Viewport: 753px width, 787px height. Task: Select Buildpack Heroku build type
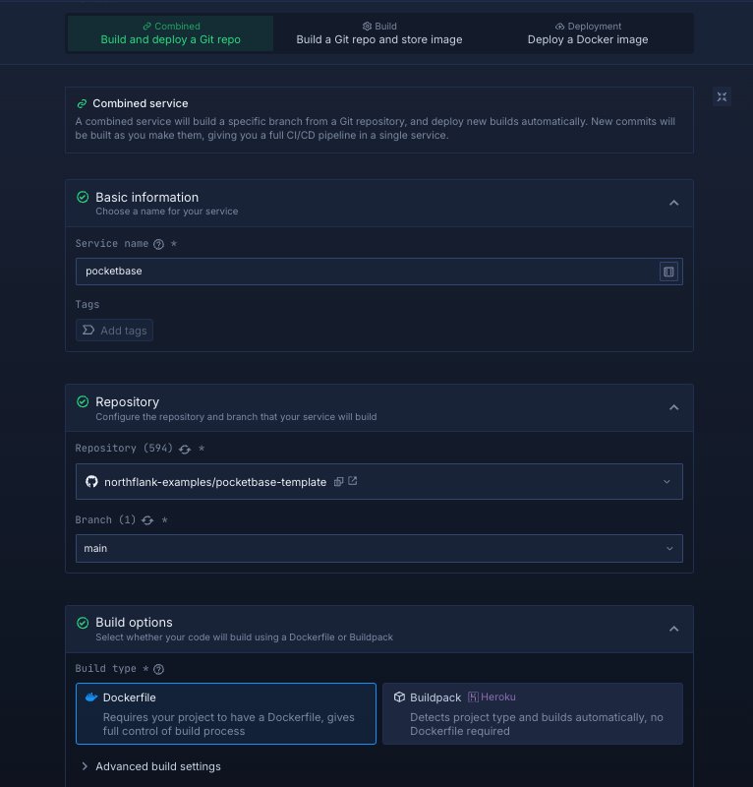[532, 713]
